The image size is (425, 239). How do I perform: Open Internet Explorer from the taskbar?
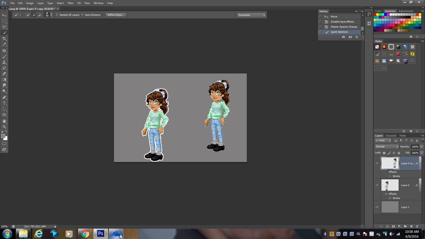(39, 234)
